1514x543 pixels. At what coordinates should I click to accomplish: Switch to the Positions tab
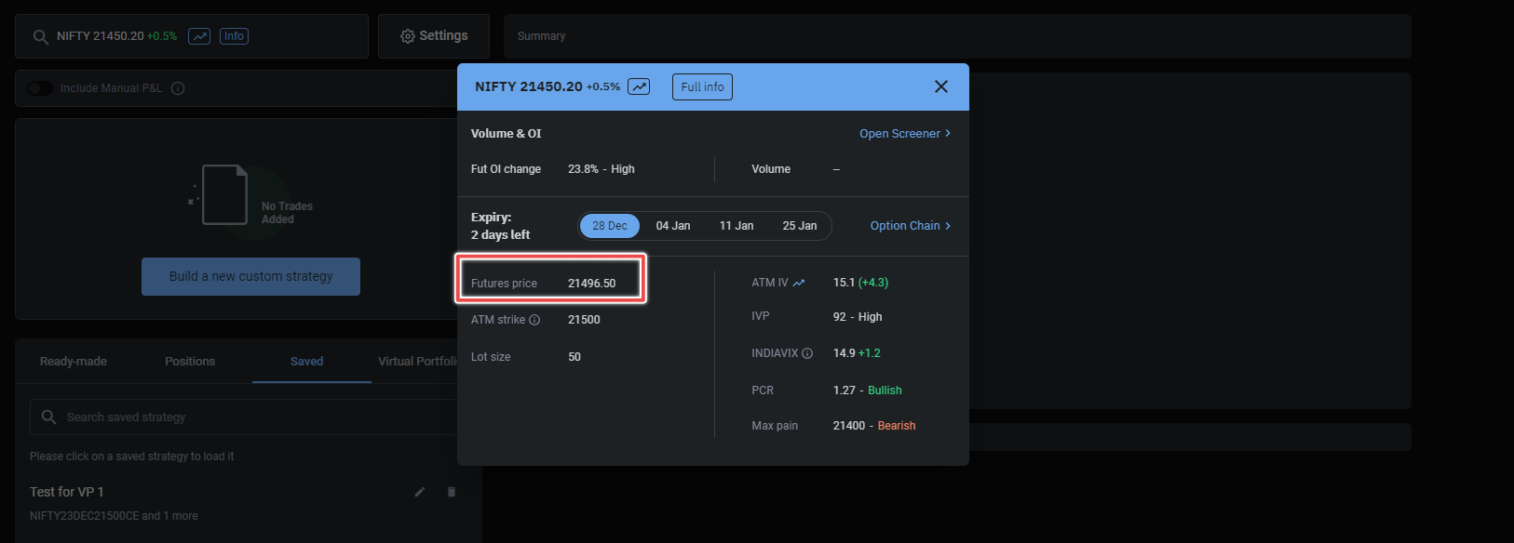(190, 362)
